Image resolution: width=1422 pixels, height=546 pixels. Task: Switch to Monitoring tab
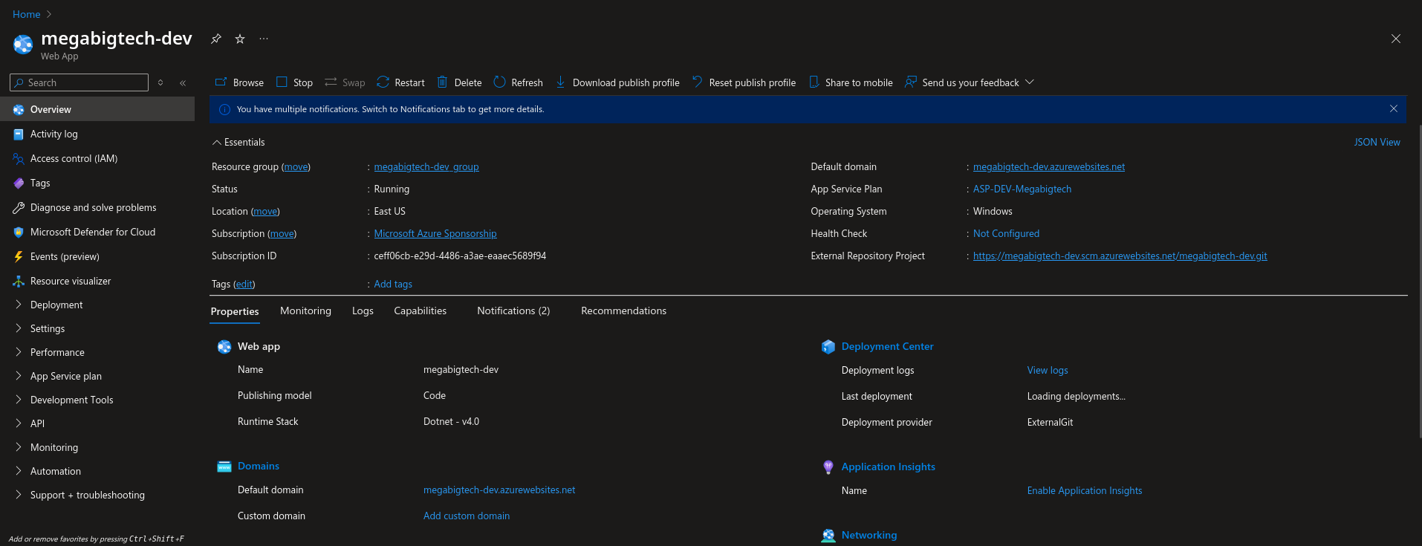(305, 311)
